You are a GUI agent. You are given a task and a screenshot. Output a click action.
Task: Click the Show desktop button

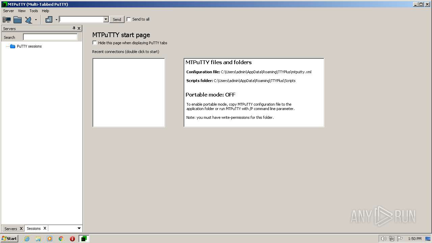[429, 239]
